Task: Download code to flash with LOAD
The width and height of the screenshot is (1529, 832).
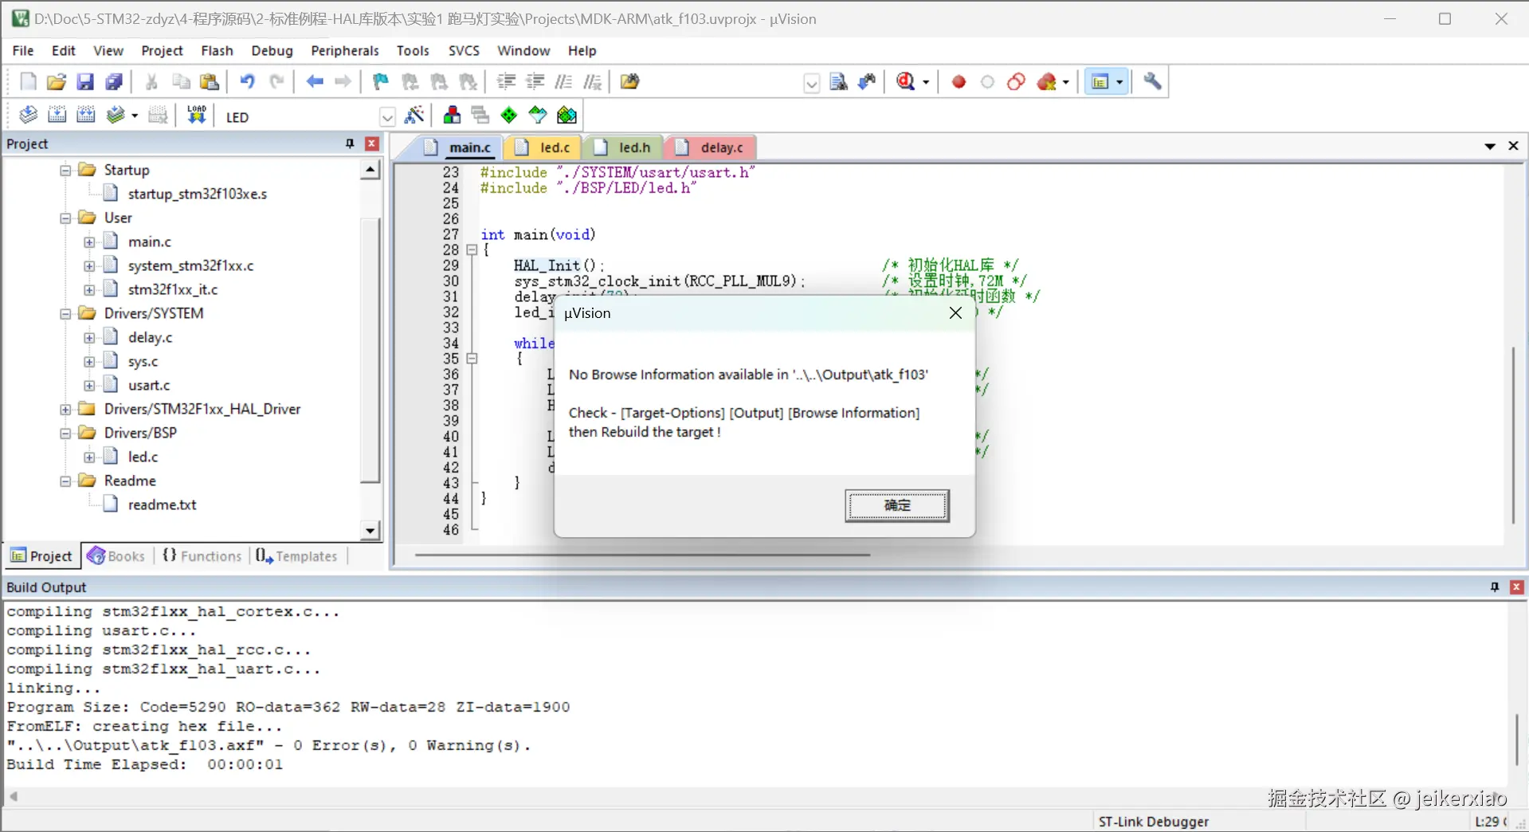Action: 196,116
